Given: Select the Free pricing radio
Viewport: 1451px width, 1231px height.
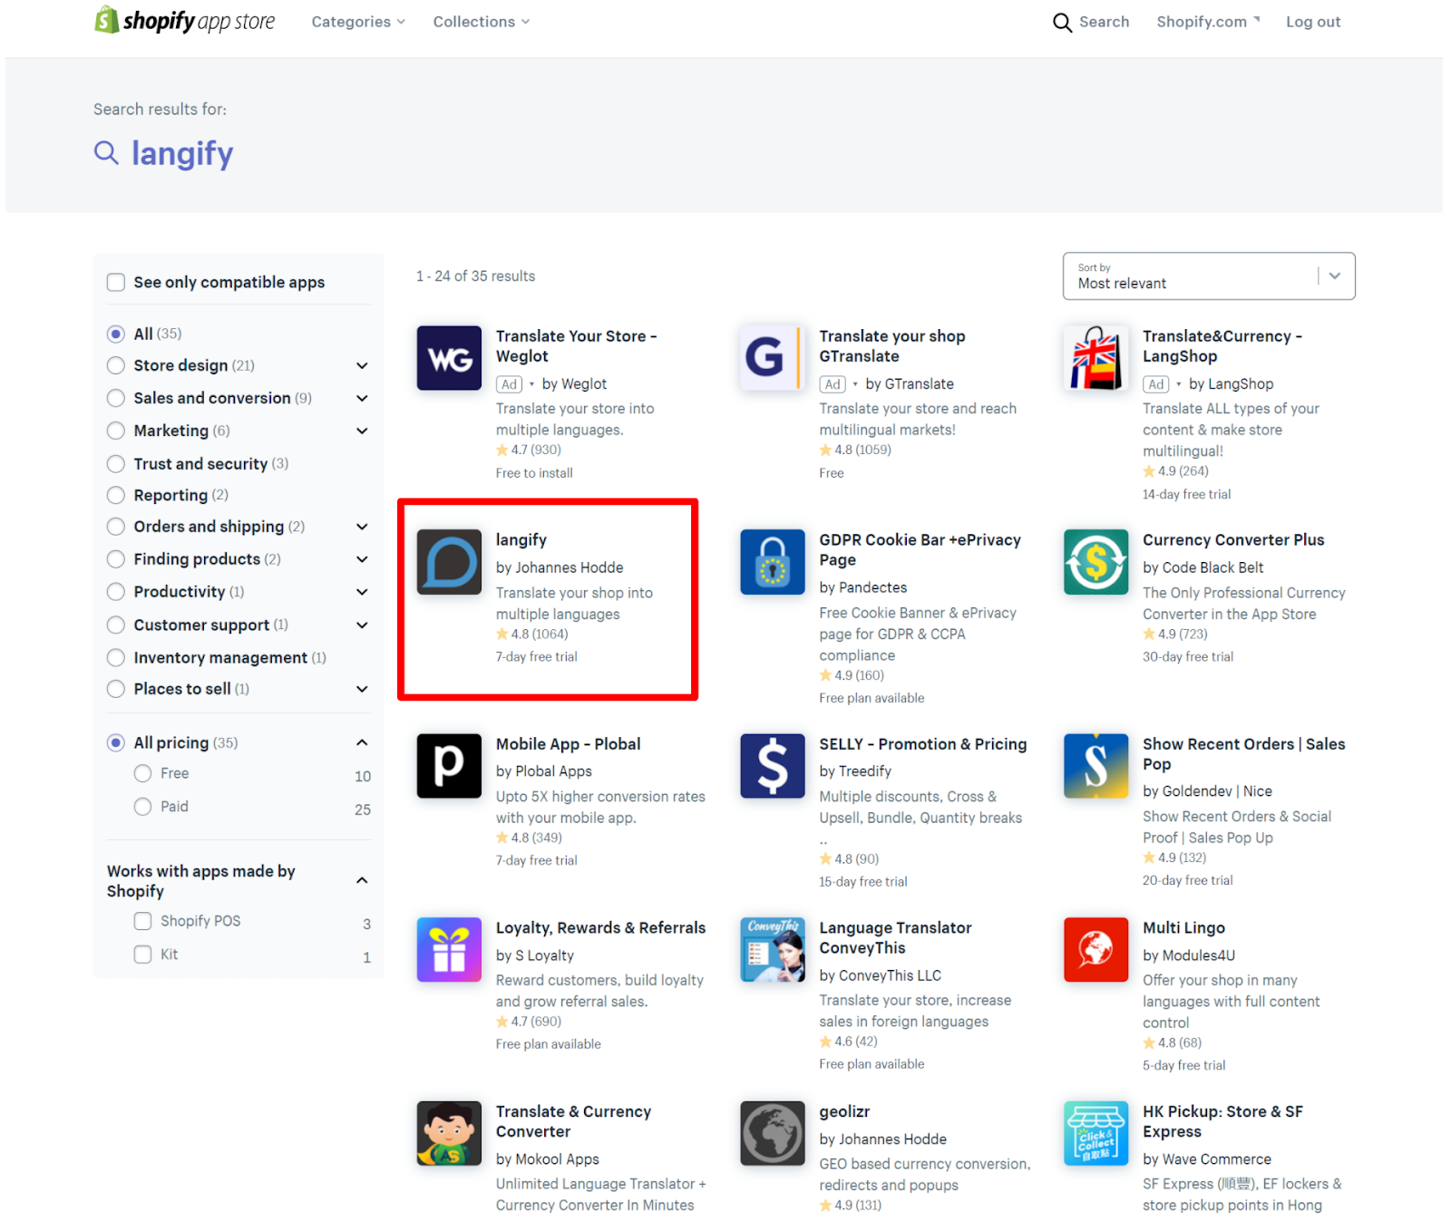Looking at the screenshot, I should 142,773.
